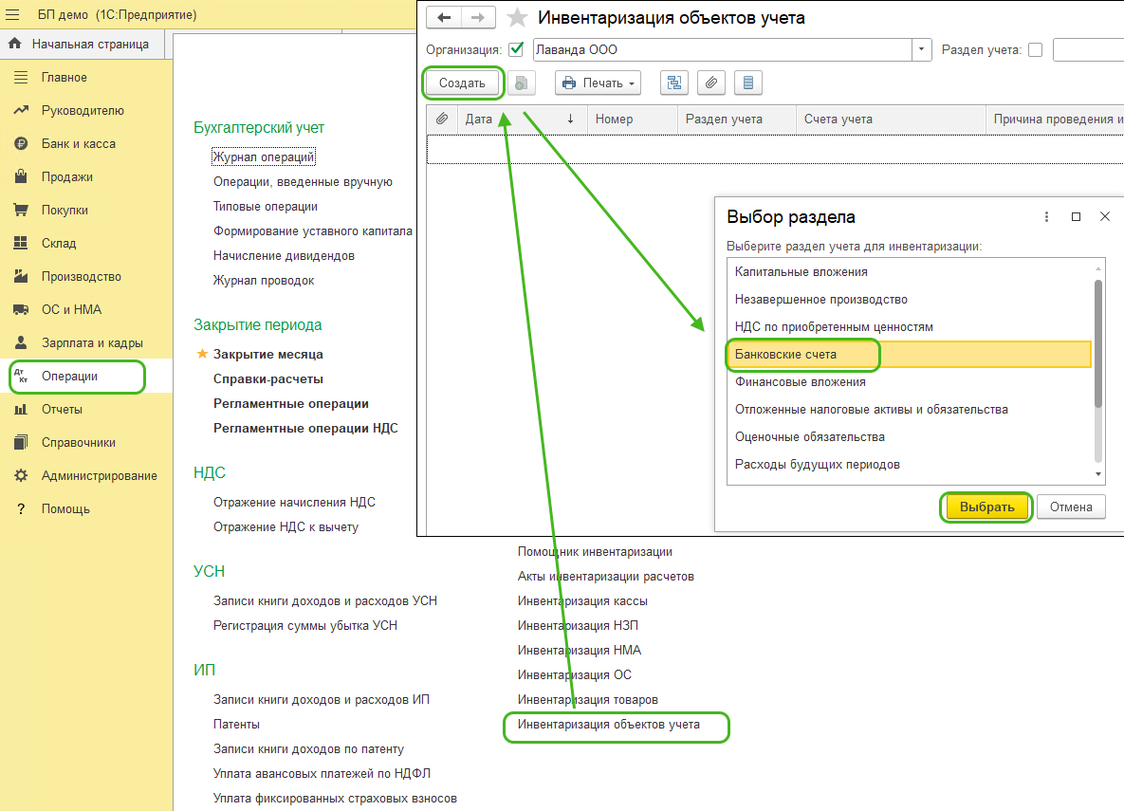This screenshot has width=1124, height=811.
Task: Open the Регламентные операции НДС link
Action: (305, 428)
